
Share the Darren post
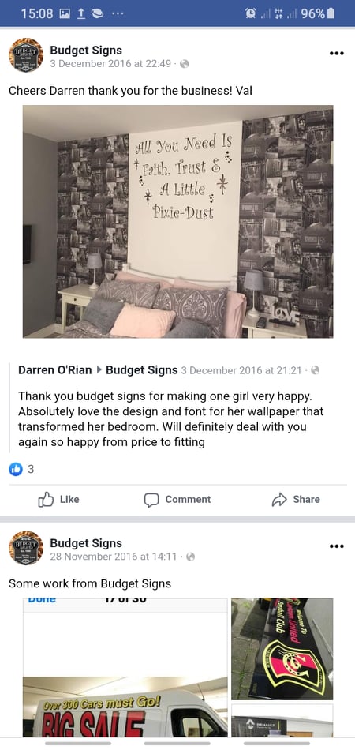click(x=296, y=500)
